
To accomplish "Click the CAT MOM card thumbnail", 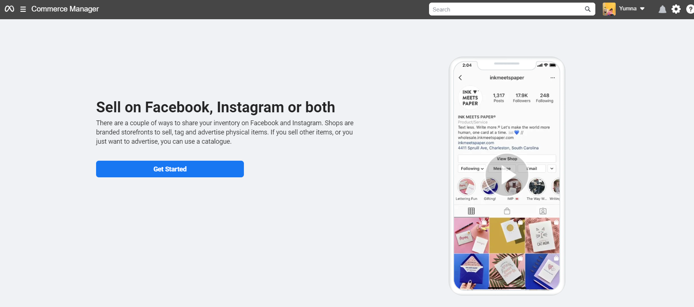I will [x=542, y=235].
